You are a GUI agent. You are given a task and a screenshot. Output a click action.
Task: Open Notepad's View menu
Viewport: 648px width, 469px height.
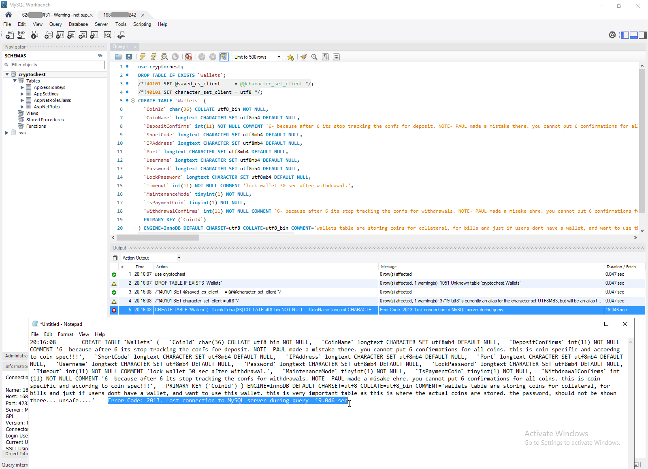pyautogui.click(x=84, y=334)
